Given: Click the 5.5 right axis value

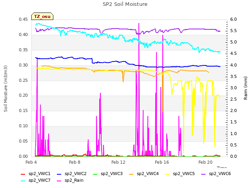Looking at the screenshot, I should click(x=233, y=31).
